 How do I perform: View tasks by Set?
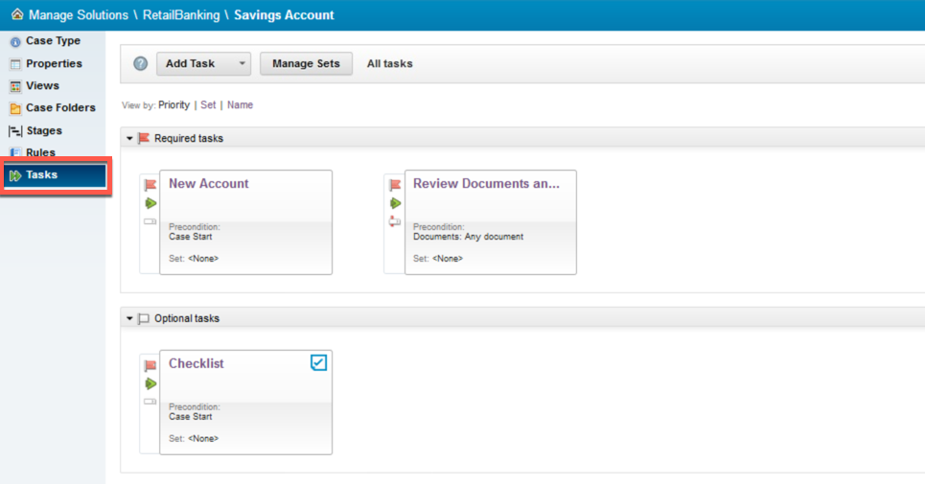208,105
